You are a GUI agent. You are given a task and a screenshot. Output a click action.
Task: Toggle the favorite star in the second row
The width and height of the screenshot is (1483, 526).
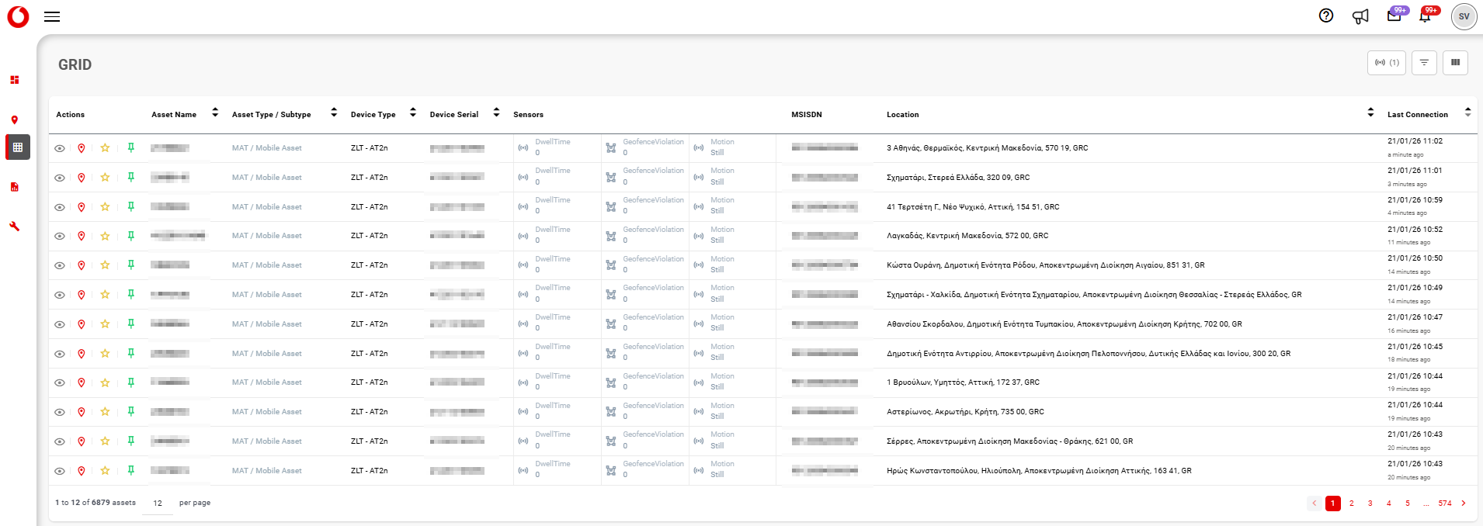point(105,178)
